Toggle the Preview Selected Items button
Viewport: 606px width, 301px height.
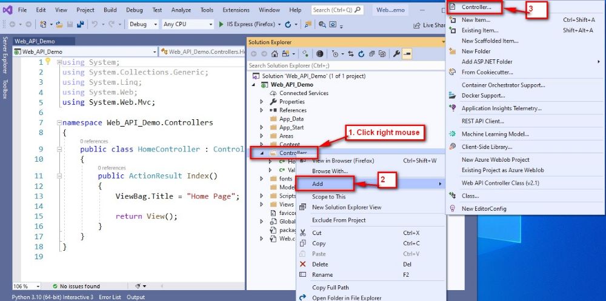click(x=407, y=54)
